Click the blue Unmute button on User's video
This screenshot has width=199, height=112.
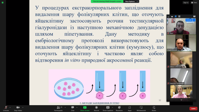pyautogui.click(x=189, y=20)
